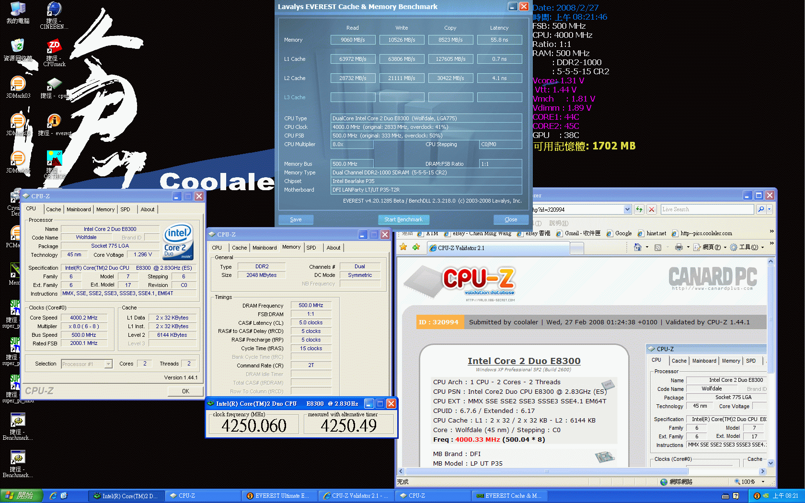Select the CPU tab in middle CPU-Z

point(217,248)
